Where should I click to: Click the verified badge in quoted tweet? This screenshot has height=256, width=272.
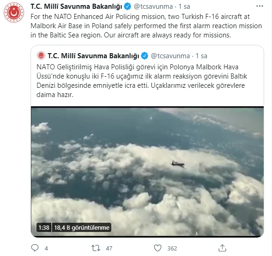click(x=145, y=56)
